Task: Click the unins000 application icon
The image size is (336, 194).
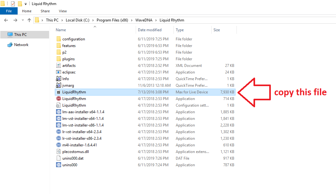Action: 59,165
